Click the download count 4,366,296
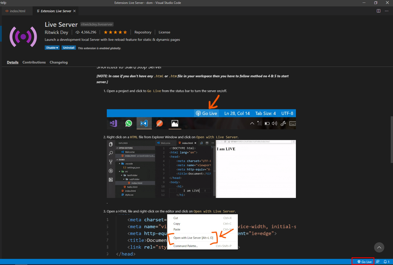393x265 pixels. coord(86,32)
